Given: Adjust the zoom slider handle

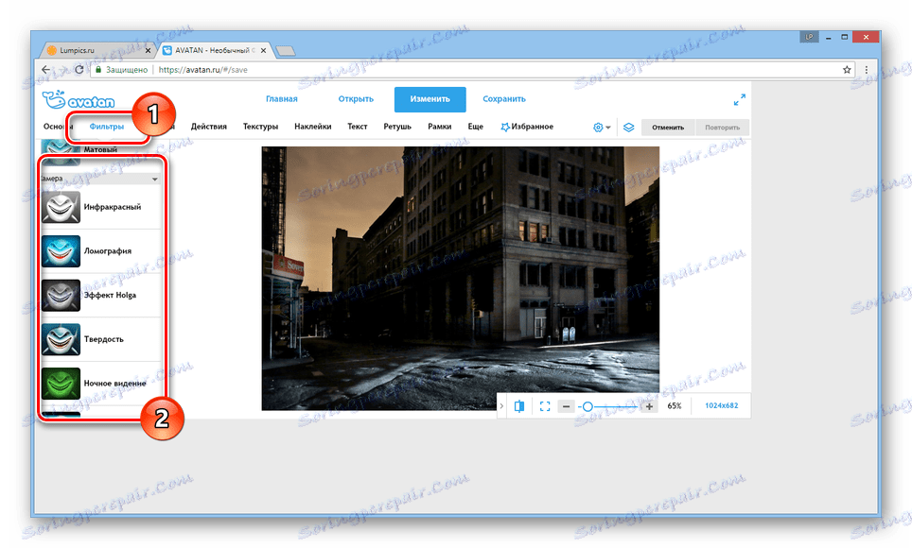Looking at the screenshot, I should tap(588, 407).
